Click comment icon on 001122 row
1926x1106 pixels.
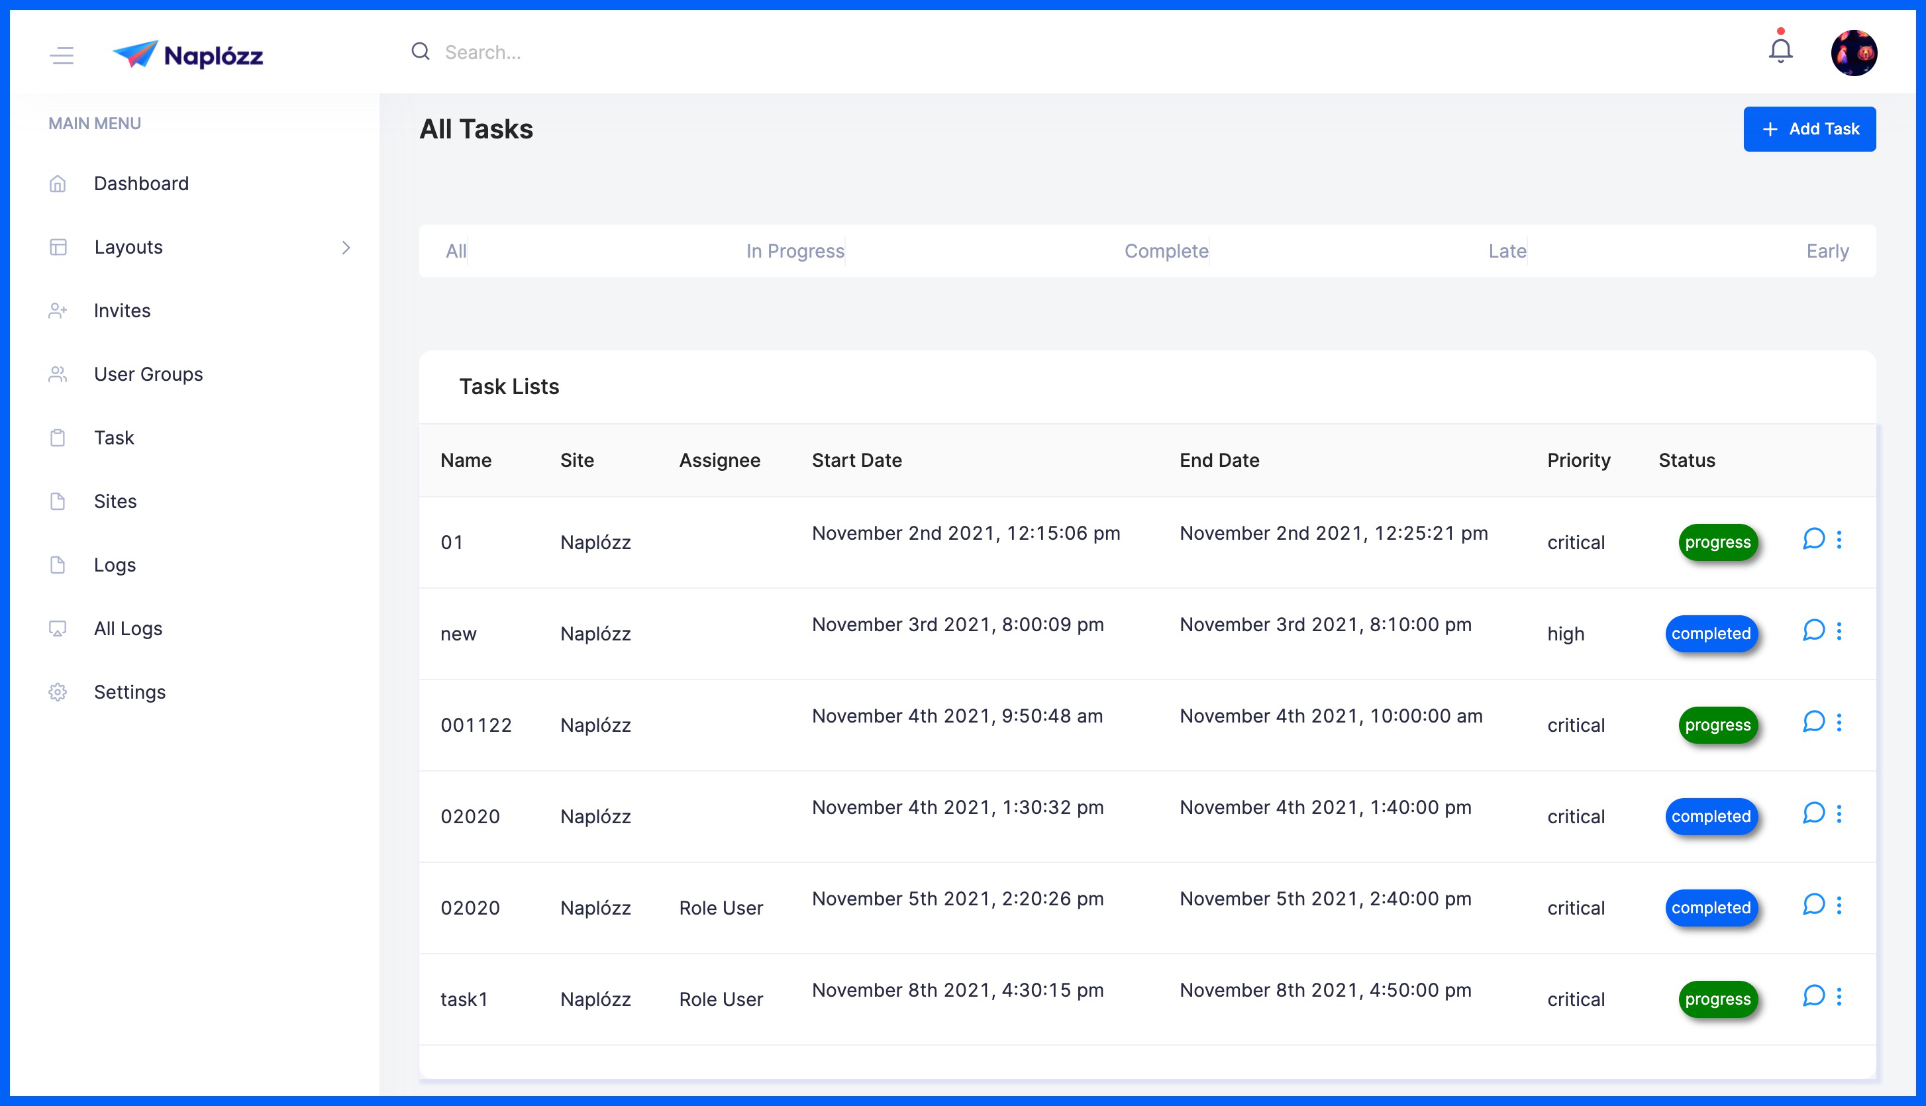click(x=1813, y=722)
